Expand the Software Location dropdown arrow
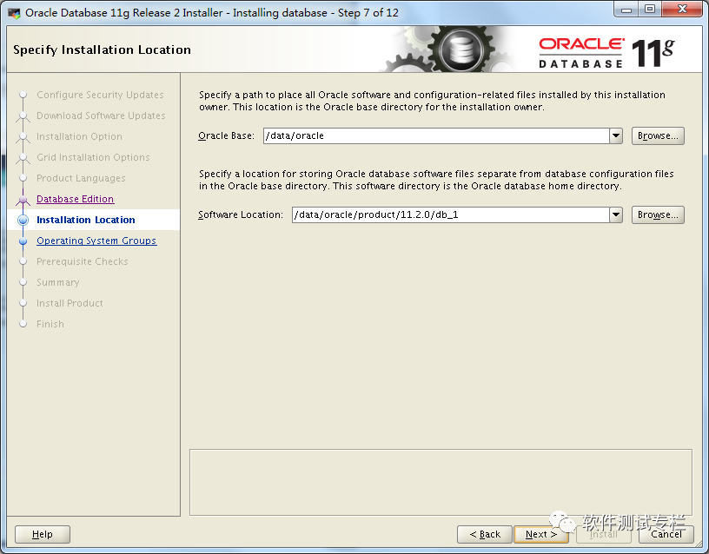Viewport: 709px width, 554px height. (616, 215)
